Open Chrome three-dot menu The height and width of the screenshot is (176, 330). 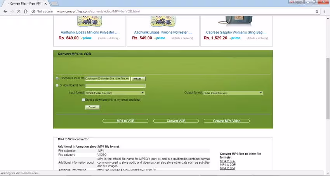(x=325, y=11)
